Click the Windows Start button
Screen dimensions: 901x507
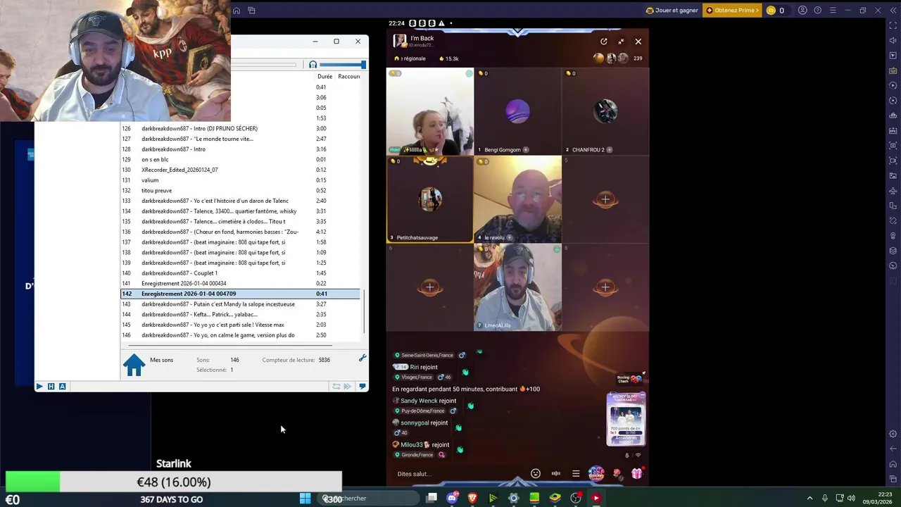[305, 498]
